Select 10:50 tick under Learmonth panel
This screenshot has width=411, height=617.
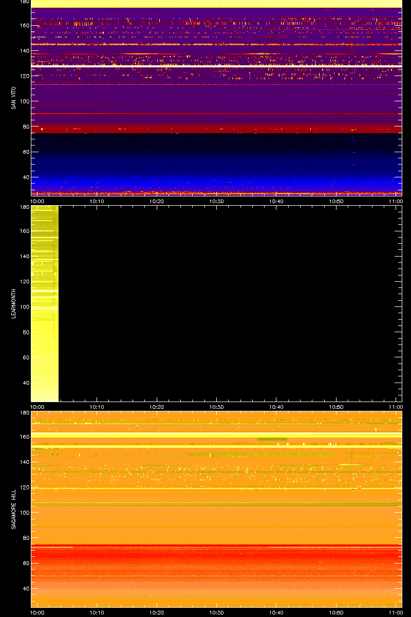tap(337, 407)
